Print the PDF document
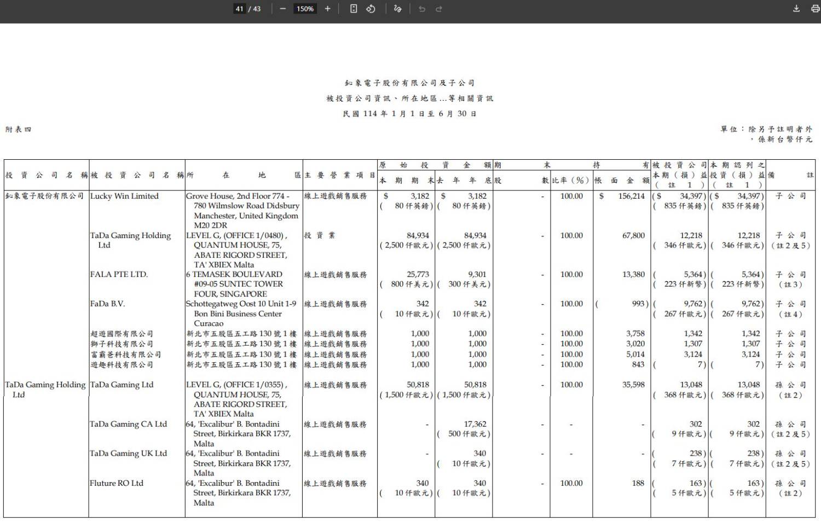The width and height of the screenshot is (821, 522). pyautogui.click(x=815, y=9)
